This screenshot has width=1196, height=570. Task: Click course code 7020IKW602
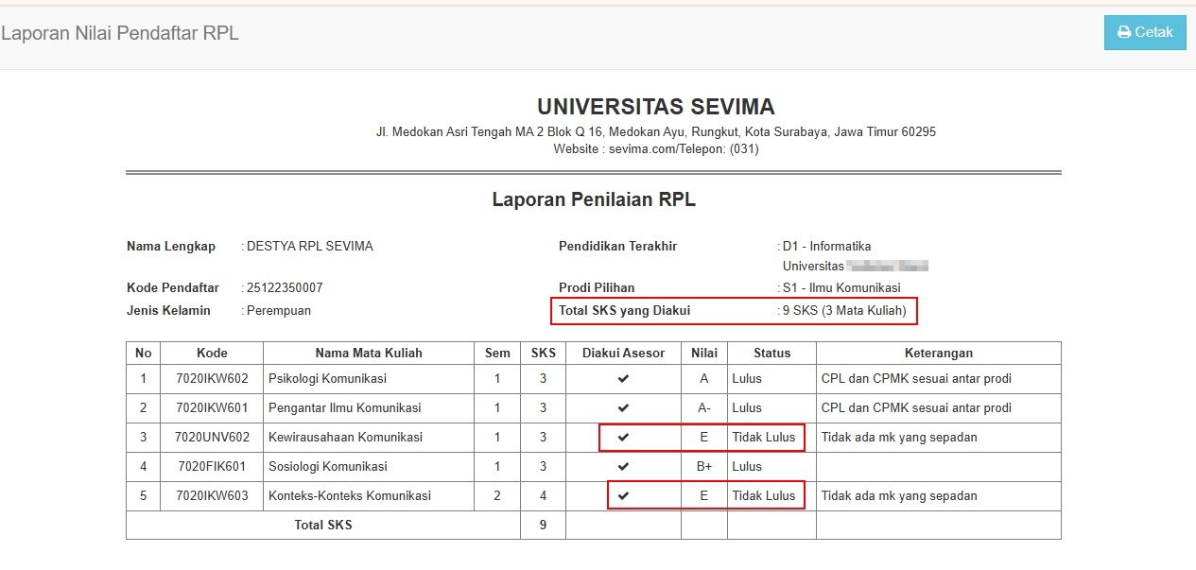click(212, 379)
